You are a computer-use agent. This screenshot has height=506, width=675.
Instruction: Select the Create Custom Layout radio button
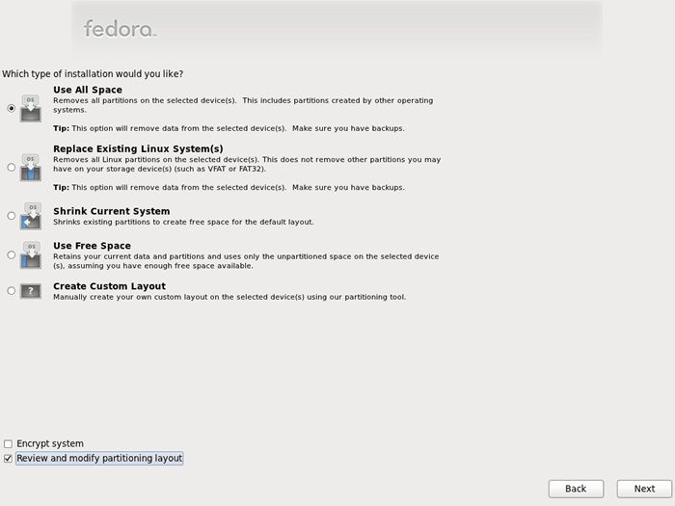click(12, 291)
